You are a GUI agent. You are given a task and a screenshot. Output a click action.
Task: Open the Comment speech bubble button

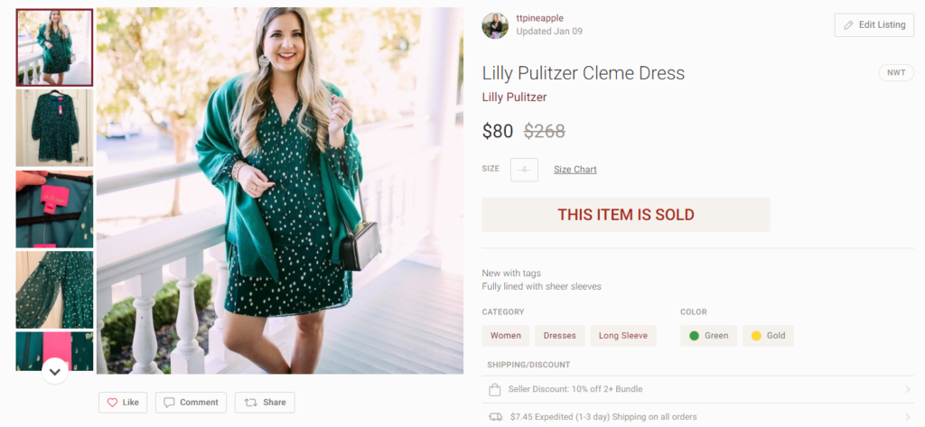coord(167,403)
